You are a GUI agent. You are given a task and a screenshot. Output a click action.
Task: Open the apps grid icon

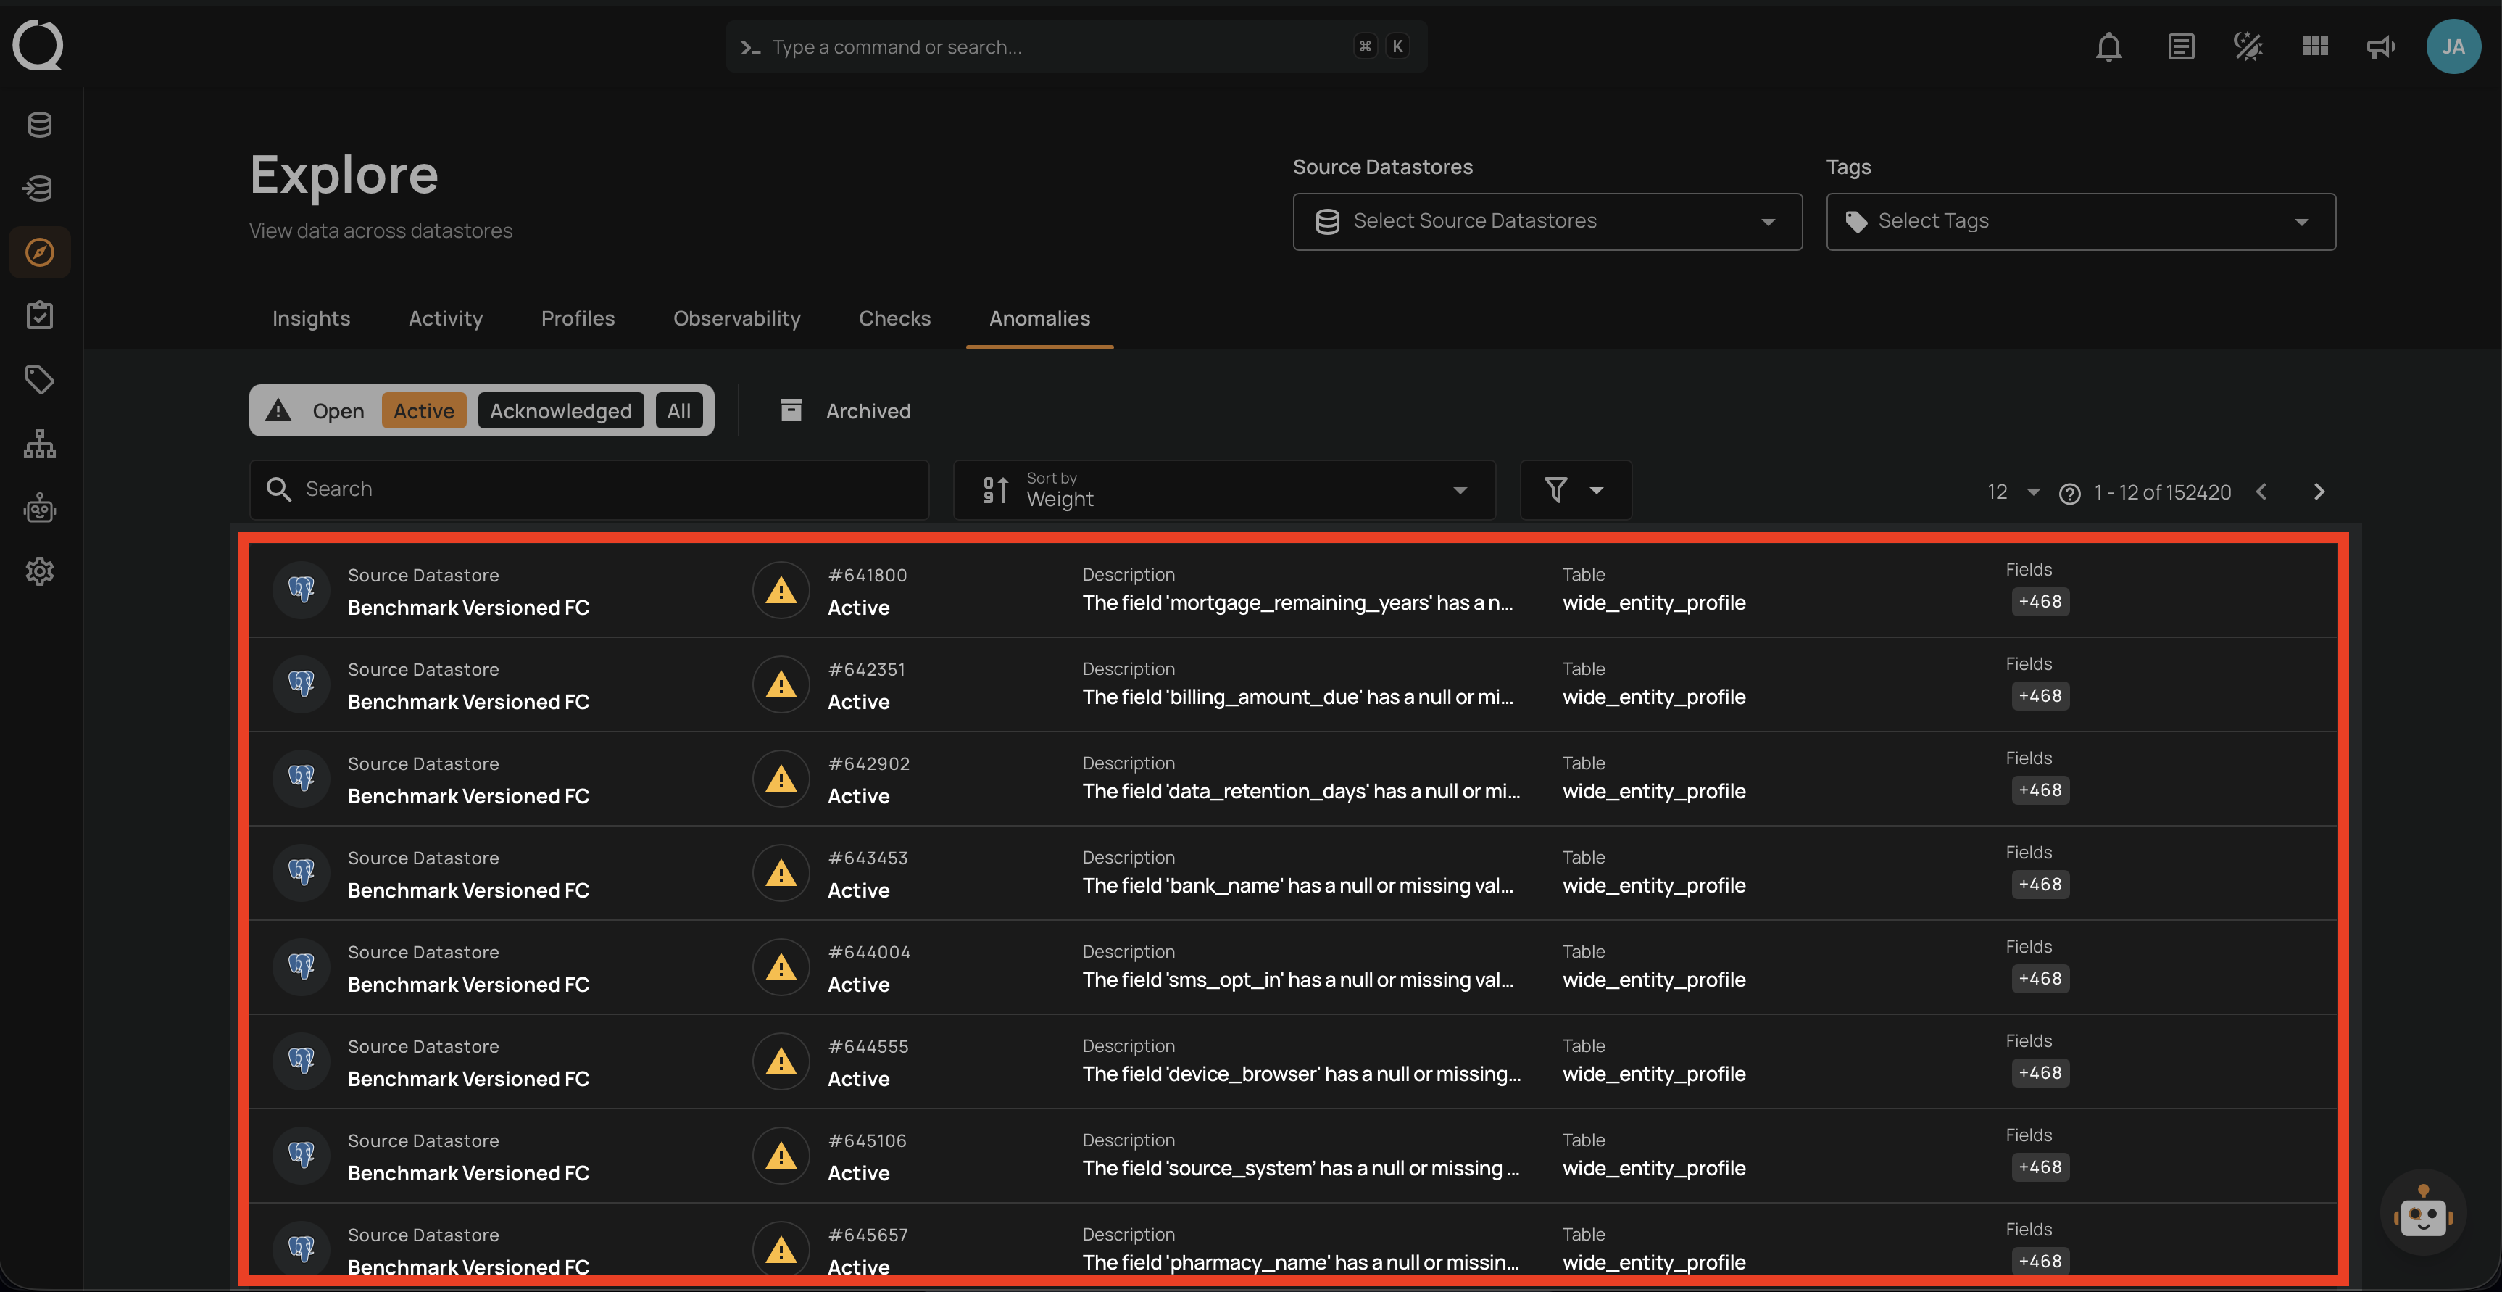click(x=2314, y=46)
